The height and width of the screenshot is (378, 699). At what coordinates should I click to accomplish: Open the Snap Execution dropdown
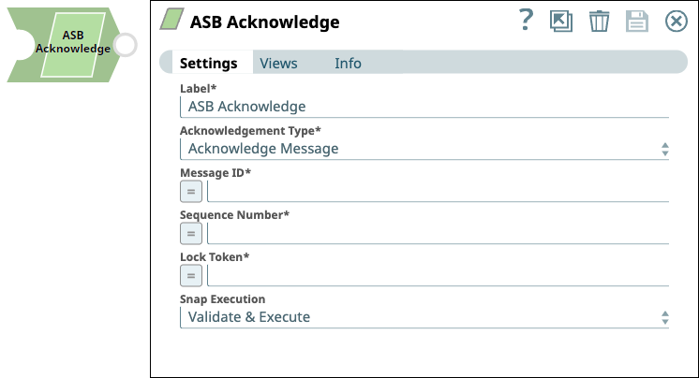click(424, 317)
